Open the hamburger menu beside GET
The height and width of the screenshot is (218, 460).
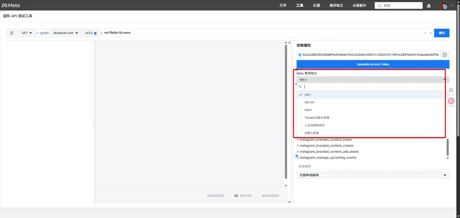(x=12, y=33)
